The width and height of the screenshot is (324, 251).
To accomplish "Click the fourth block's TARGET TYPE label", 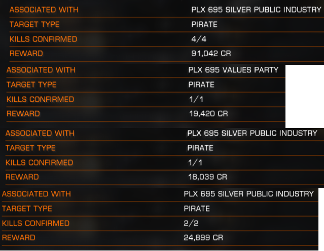I will [27, 208].
